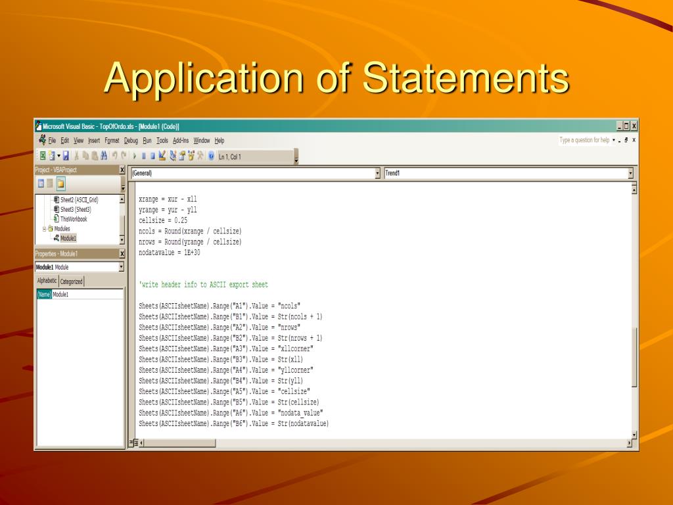Open the Run menu
The height and width of the screenshot is (505, 673).
click(x=147, y=141)
